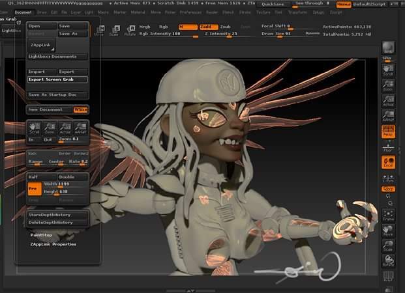This screenshot has height=293, width=405.
Task: Click the Export button
Action: (73, 72)
